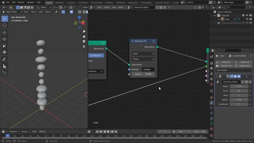Select the Transform tool
Viewport: 254px width, 143px height.
pyautogui.click(x=4, y=52)
